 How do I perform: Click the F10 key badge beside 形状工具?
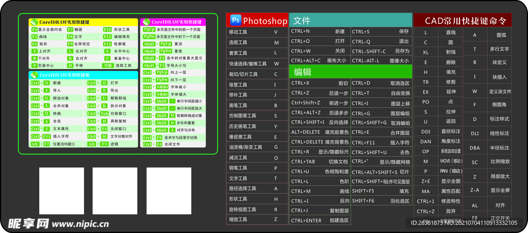107,29
